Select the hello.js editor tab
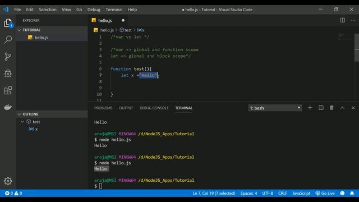 [x=108, y=20]
